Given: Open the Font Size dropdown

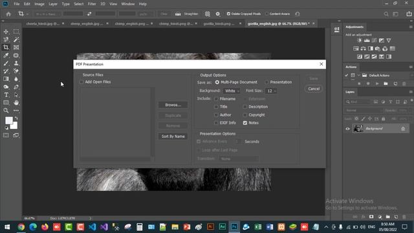Looking at the screenshot, I should tap(271, 91).
